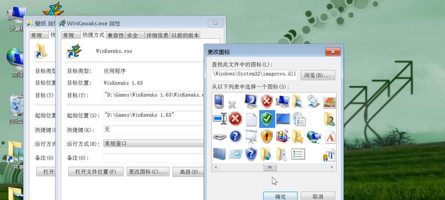Select the favorites folder with star icon
Viewport: 445px width, 200px height.
click(298, 136)
